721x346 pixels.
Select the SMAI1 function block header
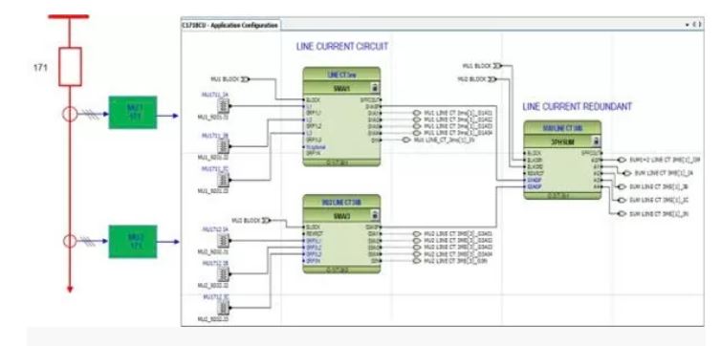pyautogui.click(x=341, y=87)
